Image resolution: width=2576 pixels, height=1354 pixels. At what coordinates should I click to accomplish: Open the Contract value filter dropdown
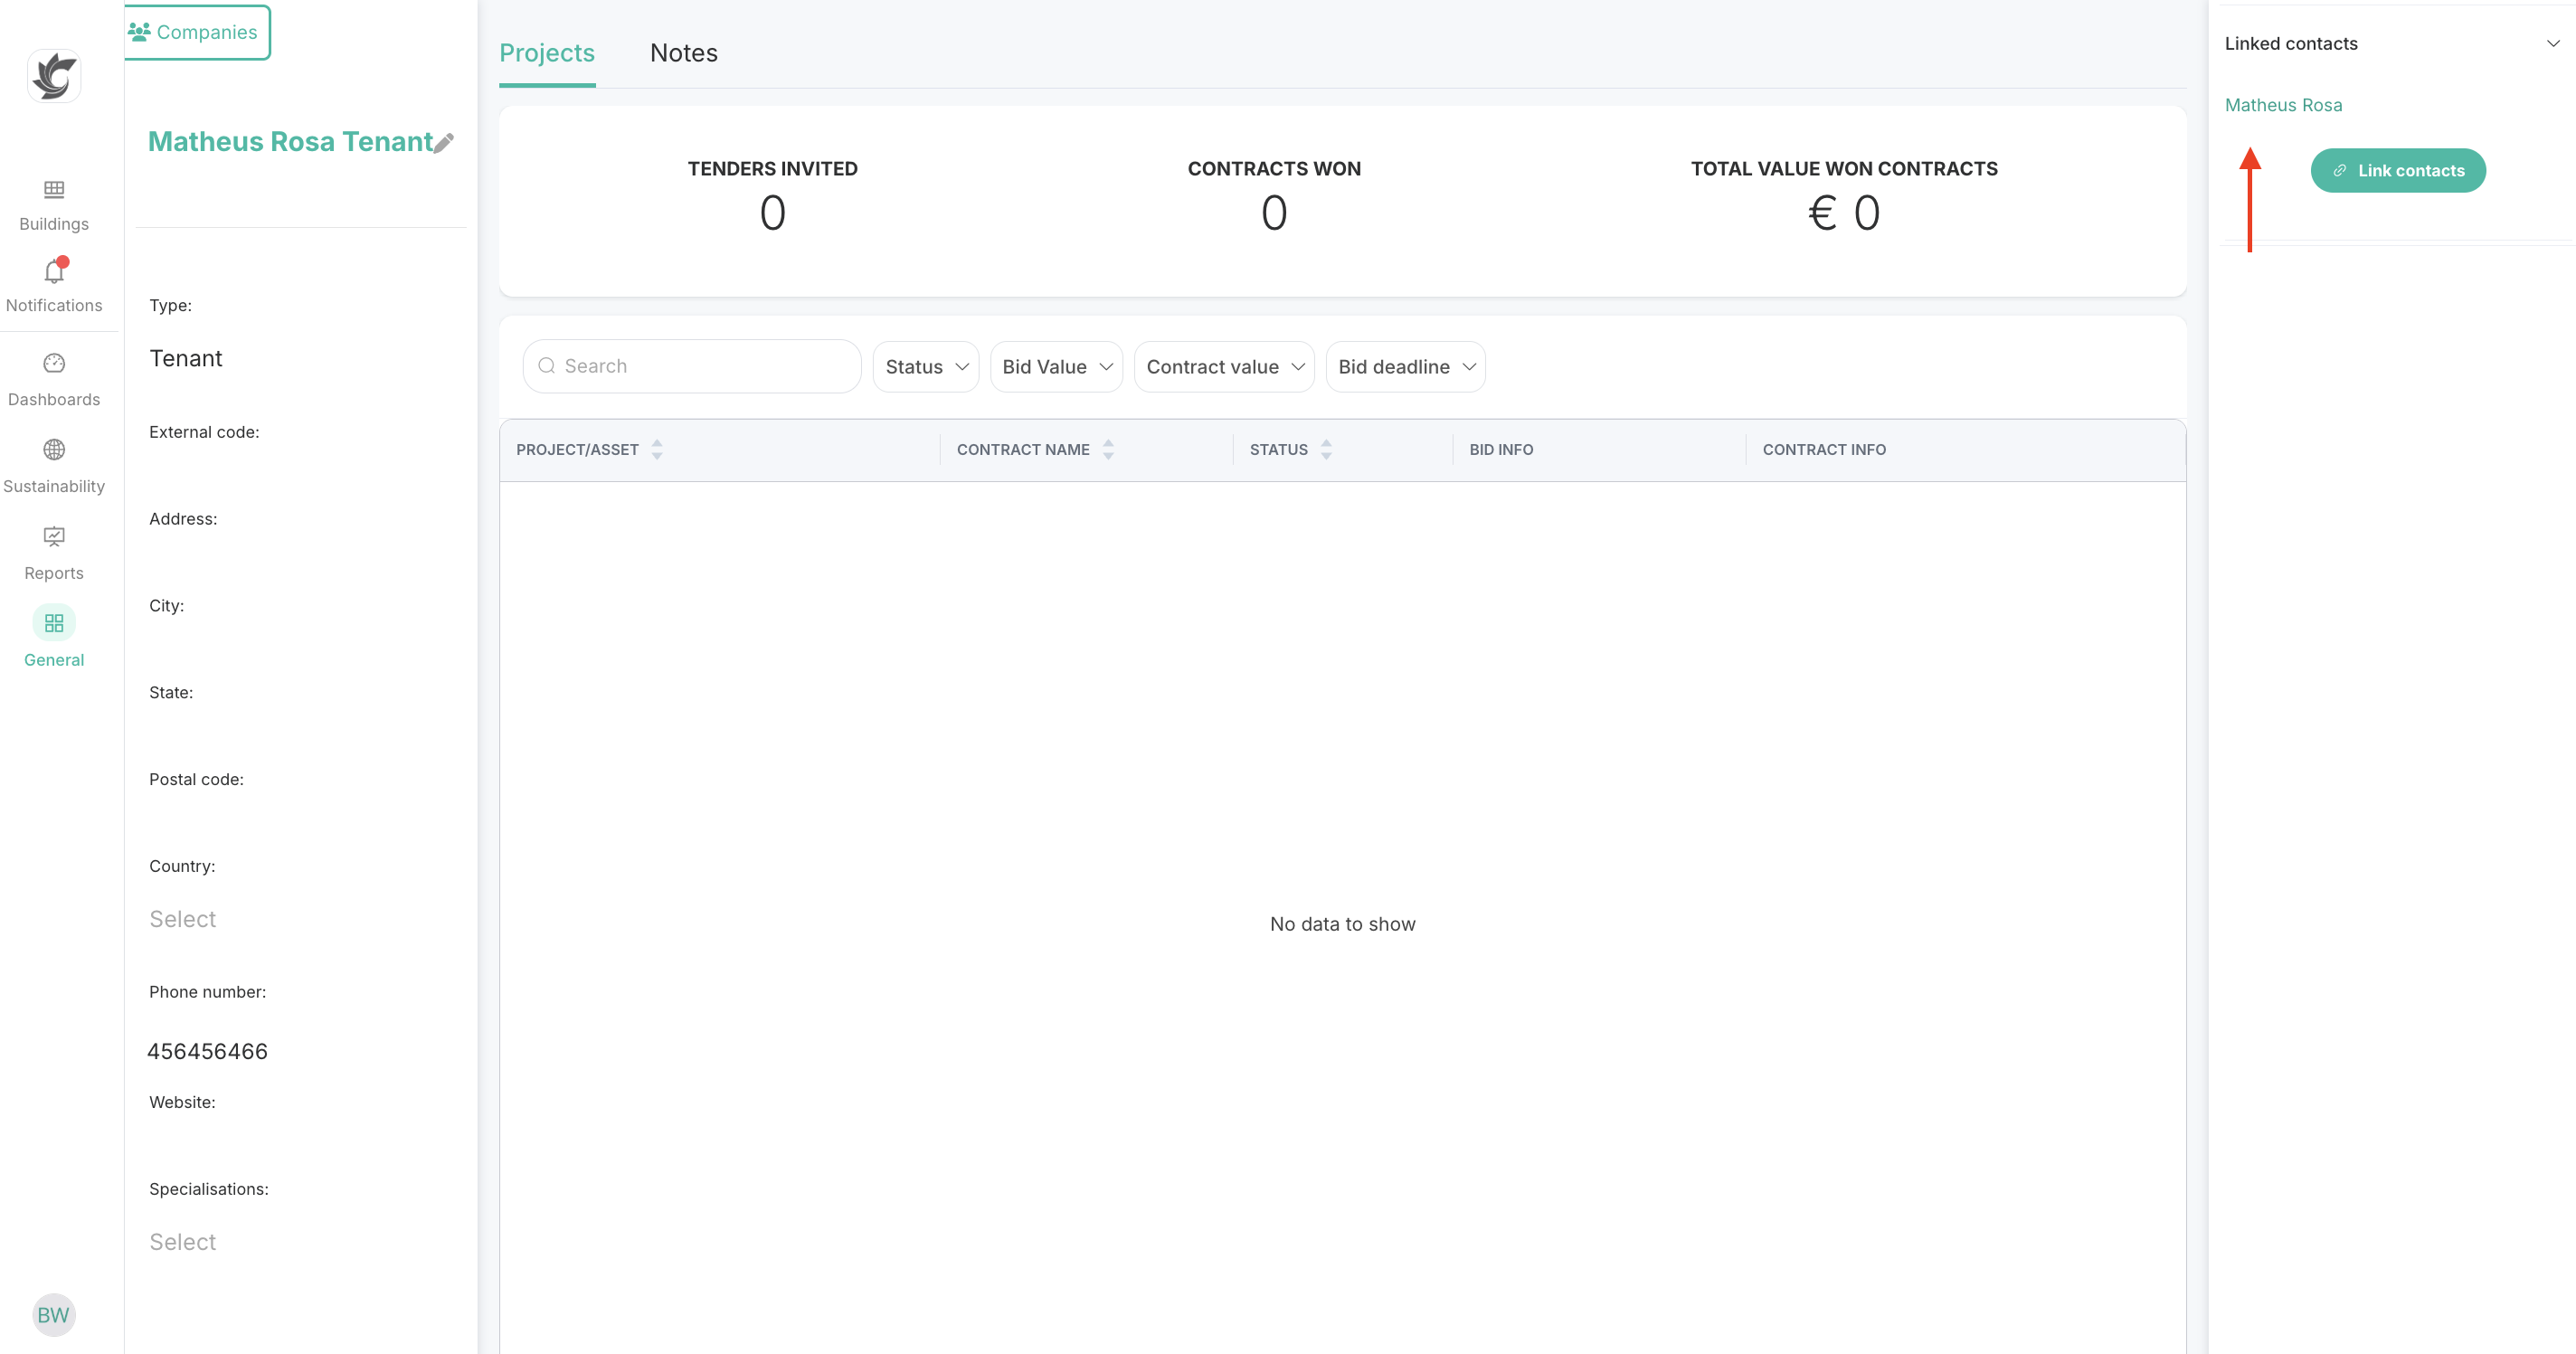point(1224,367)
